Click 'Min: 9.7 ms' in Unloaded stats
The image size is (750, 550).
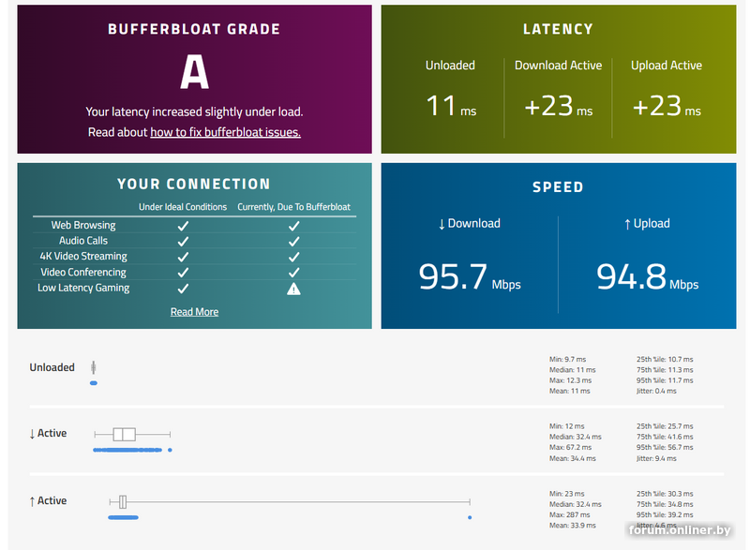tap(567, 360)
